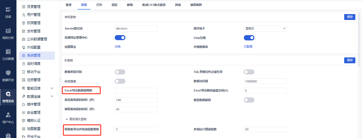362x138 pixels.
Task: Select 管理系统 gear icon in left bar
Action: [x=8, y=94]
